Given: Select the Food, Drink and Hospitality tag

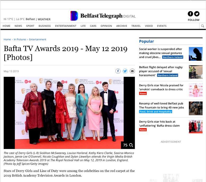Looking at the screenshot, I should (156, 112).
